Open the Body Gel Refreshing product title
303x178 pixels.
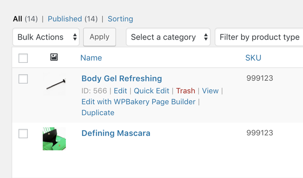pyautogui.click(x=122, y=79)
